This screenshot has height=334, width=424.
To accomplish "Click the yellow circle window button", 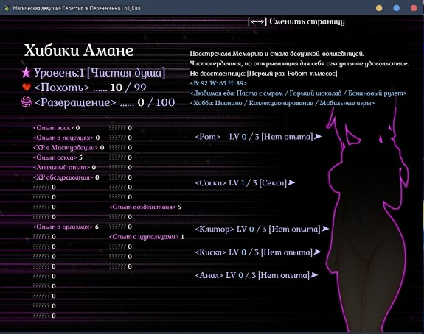I will coord(379,8).
